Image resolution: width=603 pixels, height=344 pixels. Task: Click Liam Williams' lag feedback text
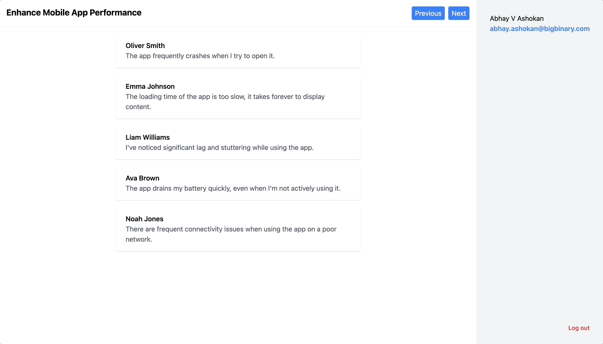(219, 147)
